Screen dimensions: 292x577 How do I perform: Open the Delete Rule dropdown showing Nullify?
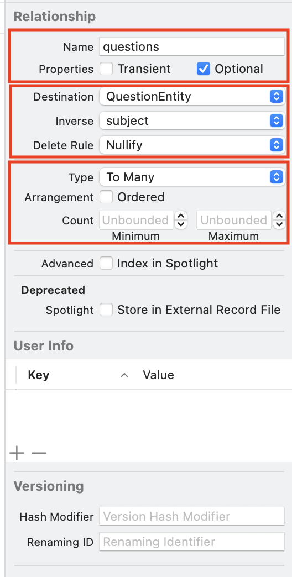pos(192,145)
